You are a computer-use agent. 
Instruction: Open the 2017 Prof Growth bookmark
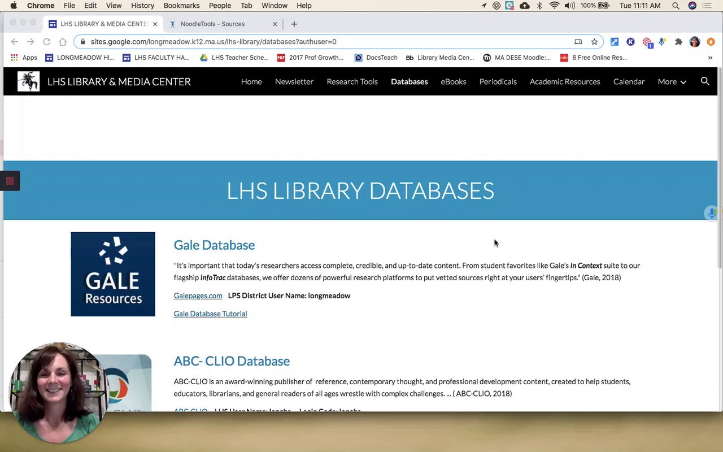[x=310, y=58]
